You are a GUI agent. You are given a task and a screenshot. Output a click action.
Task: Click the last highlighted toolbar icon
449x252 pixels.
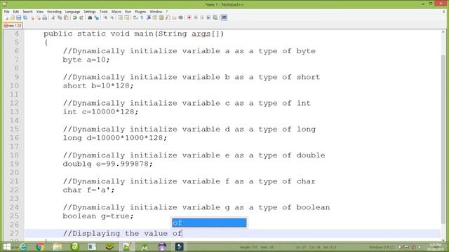click(224, 17)
